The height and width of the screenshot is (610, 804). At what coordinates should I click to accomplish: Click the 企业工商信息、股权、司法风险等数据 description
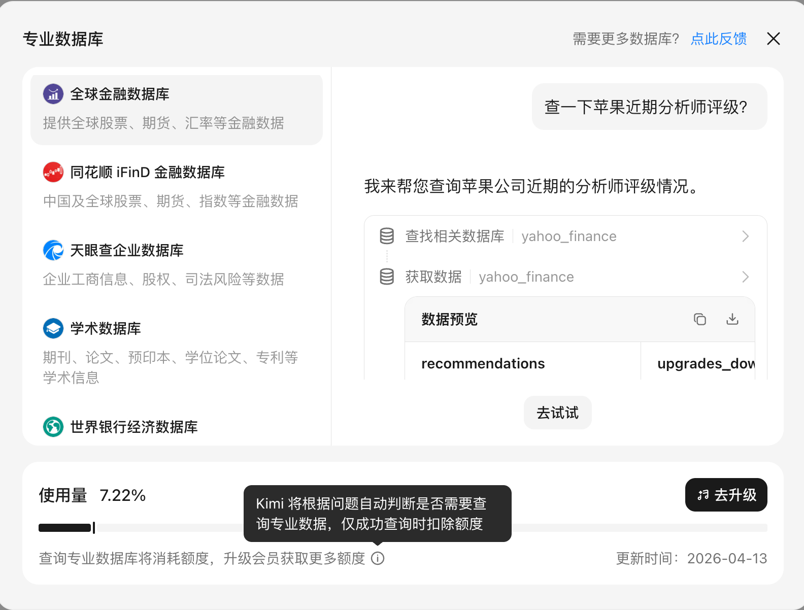point(163,279)
